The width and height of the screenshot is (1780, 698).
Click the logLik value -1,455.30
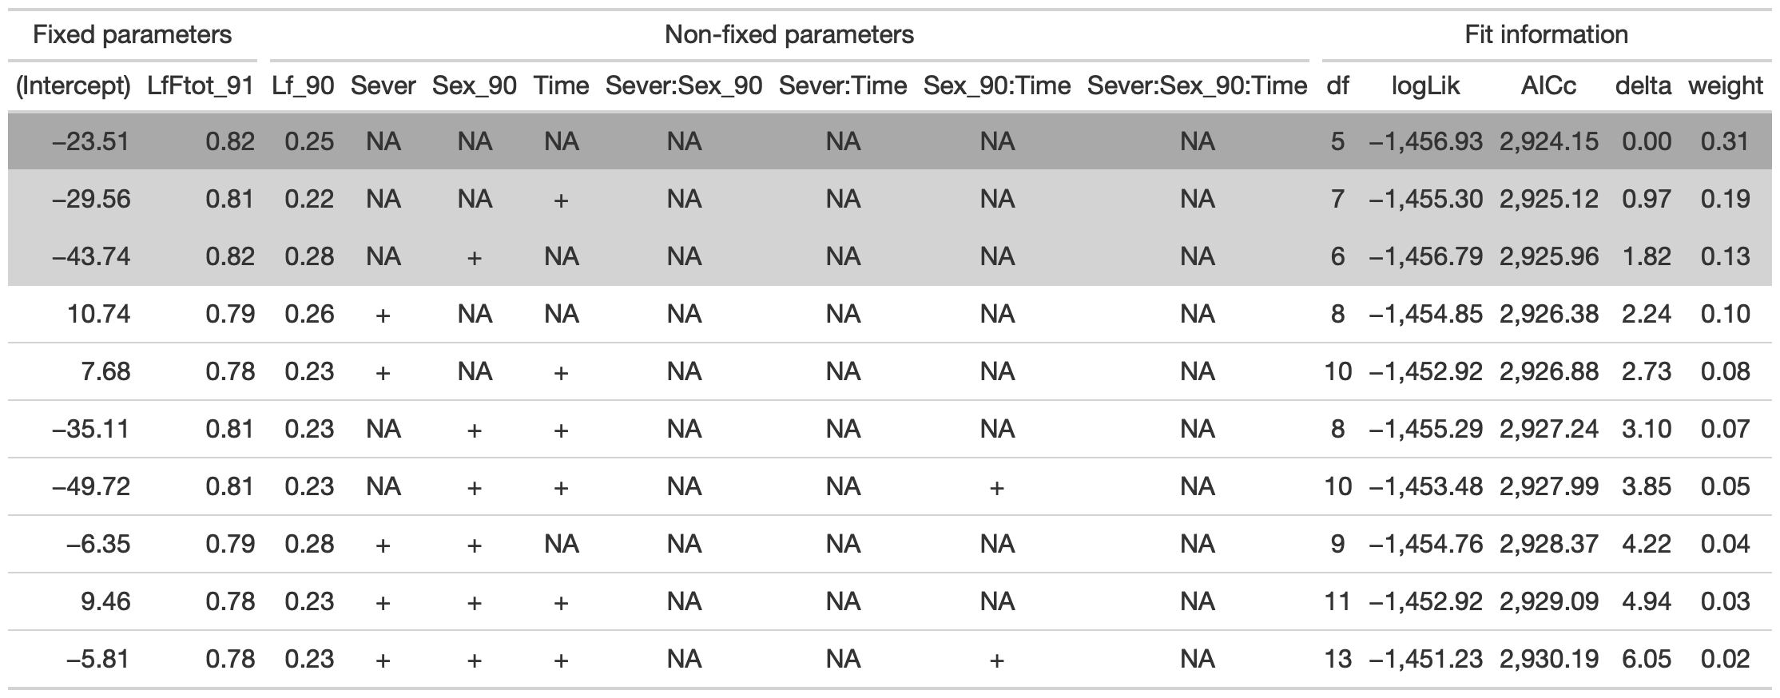(1425, 199)
